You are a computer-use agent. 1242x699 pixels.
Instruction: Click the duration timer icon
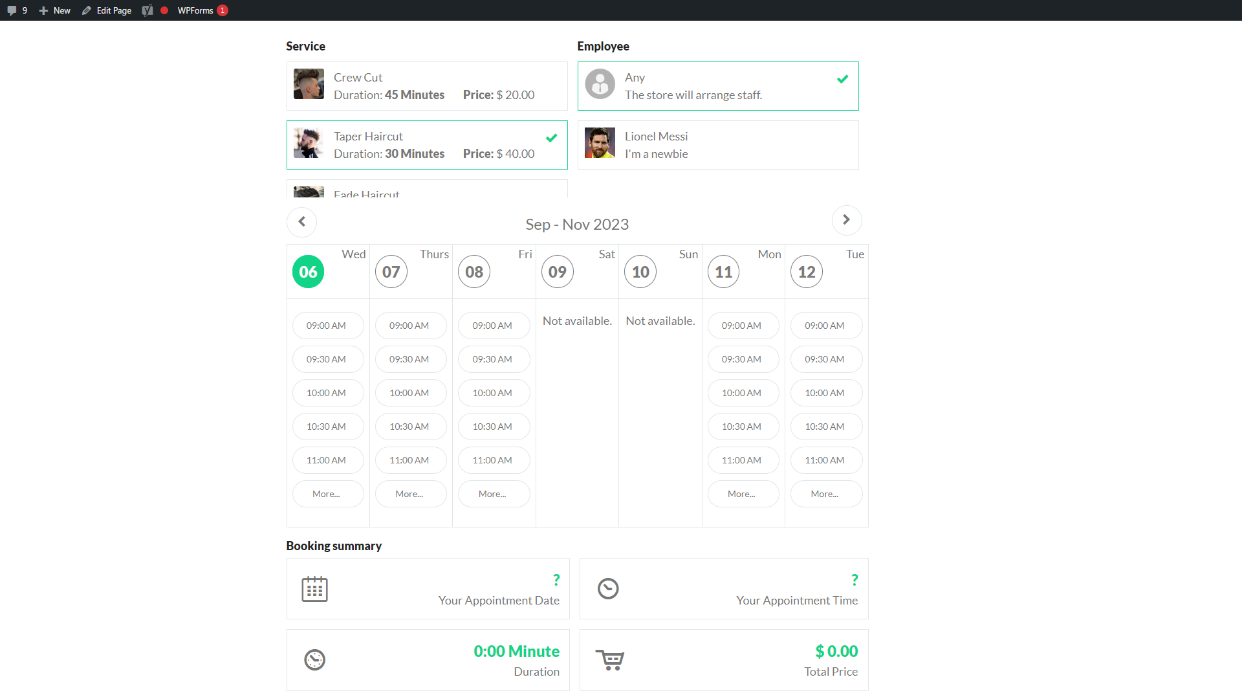[314, 660]
